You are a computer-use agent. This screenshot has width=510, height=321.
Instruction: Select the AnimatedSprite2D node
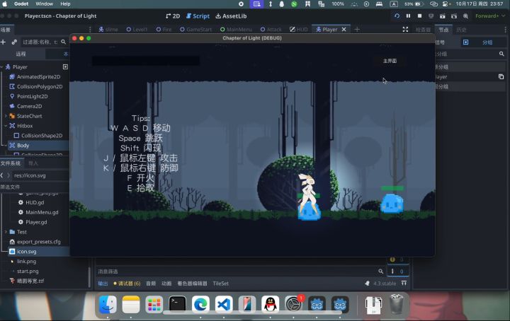[38, 76]
